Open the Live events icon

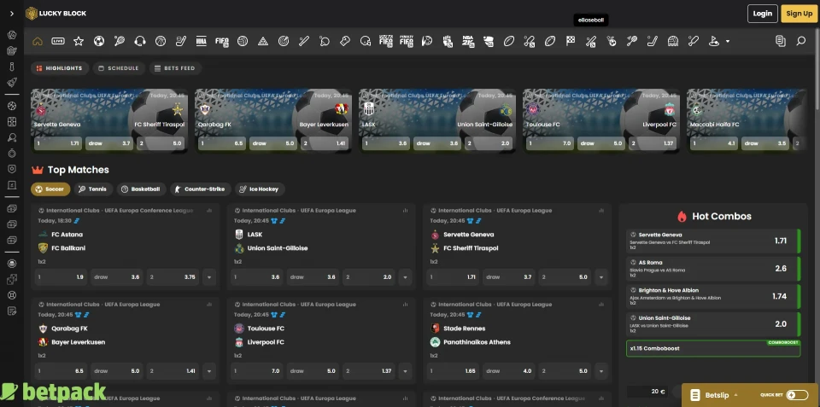(x=58, y=41)
